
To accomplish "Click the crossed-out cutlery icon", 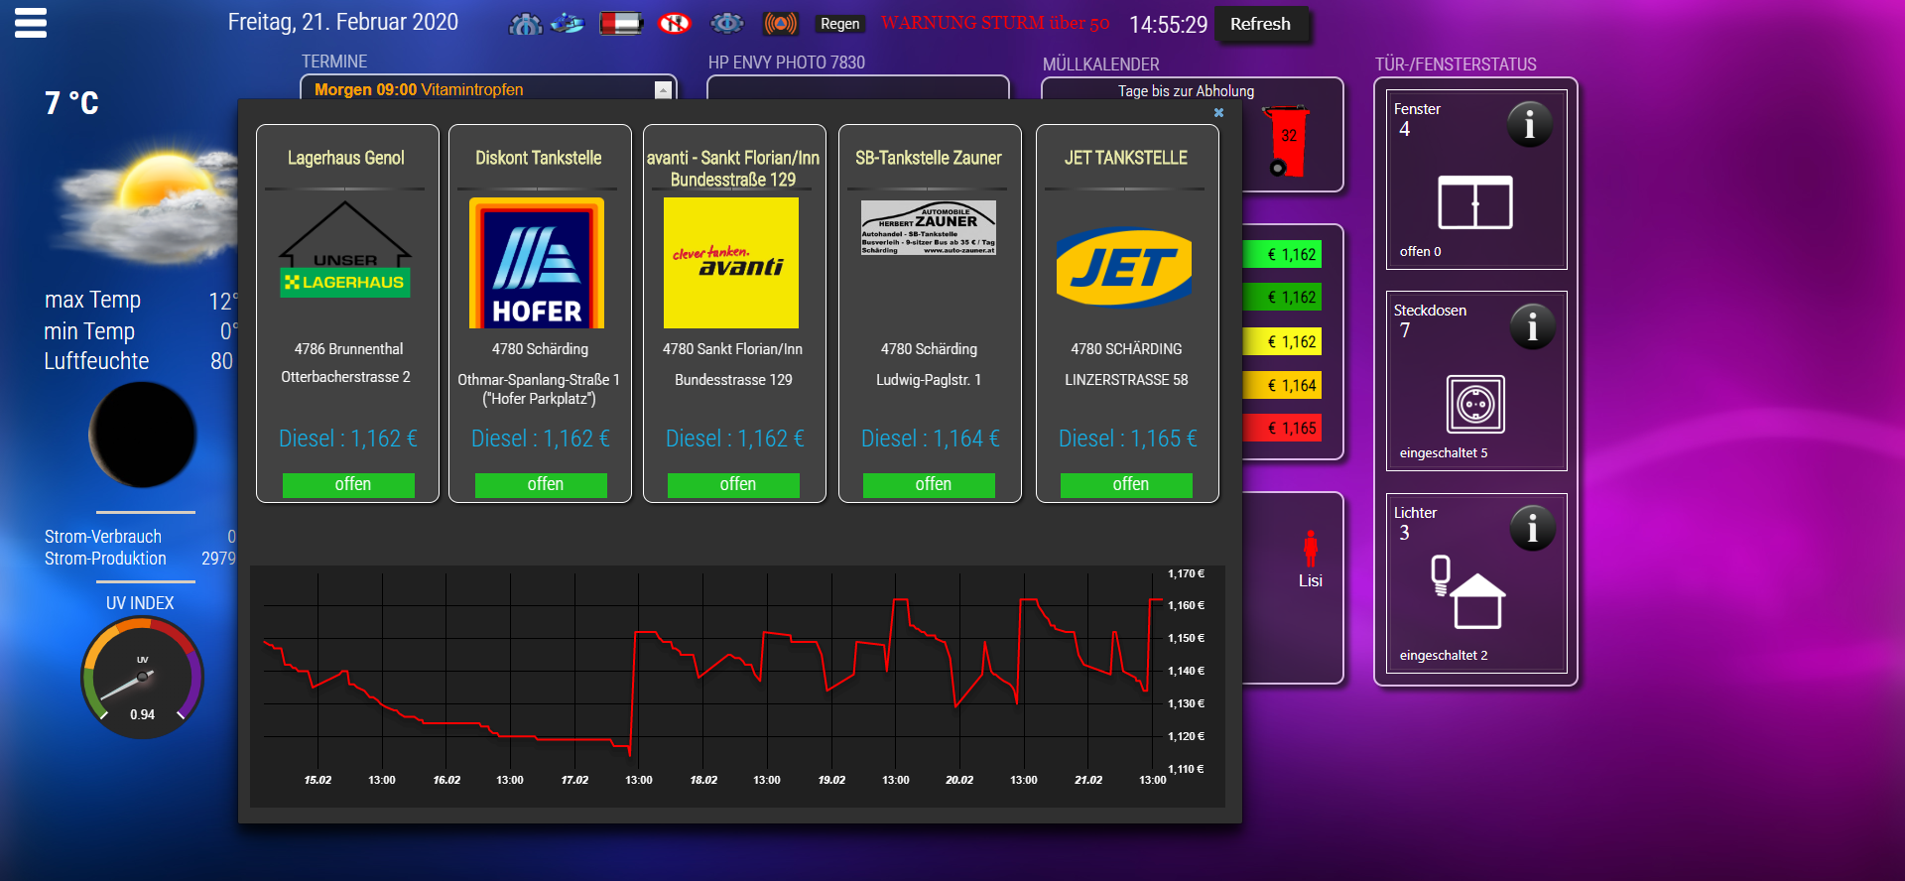I will tap(675, 23).
